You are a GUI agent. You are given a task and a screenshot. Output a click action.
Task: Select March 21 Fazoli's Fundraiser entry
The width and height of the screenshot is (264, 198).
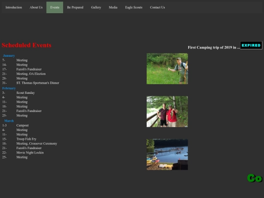click(x=29, y=148)
